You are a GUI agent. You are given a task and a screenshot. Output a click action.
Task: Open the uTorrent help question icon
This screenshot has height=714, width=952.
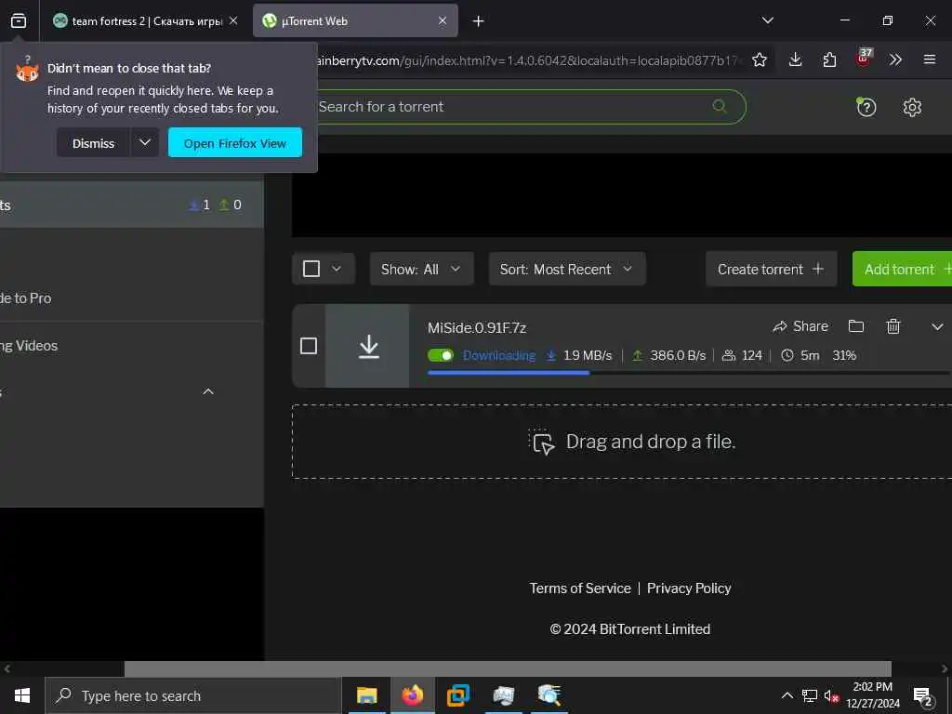click(866, 107)
